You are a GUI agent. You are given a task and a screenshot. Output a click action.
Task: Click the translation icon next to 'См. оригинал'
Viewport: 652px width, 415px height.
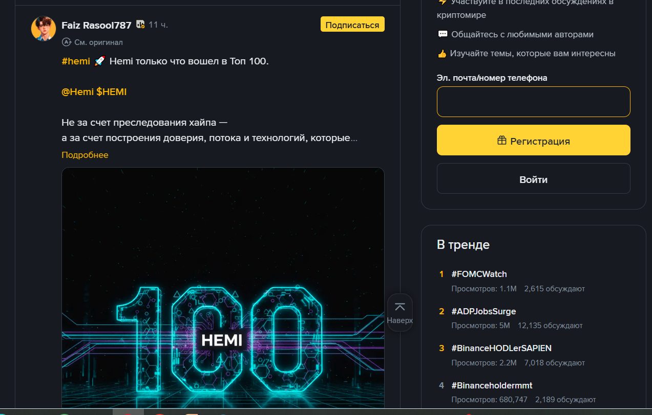point(66,42)
